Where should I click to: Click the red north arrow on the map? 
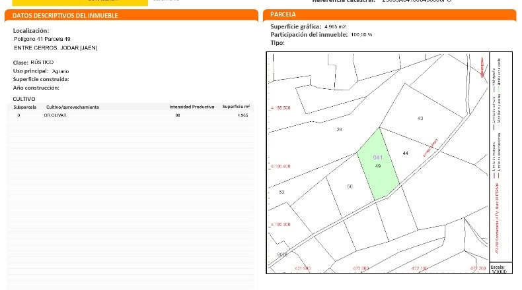tap(482, 67)
